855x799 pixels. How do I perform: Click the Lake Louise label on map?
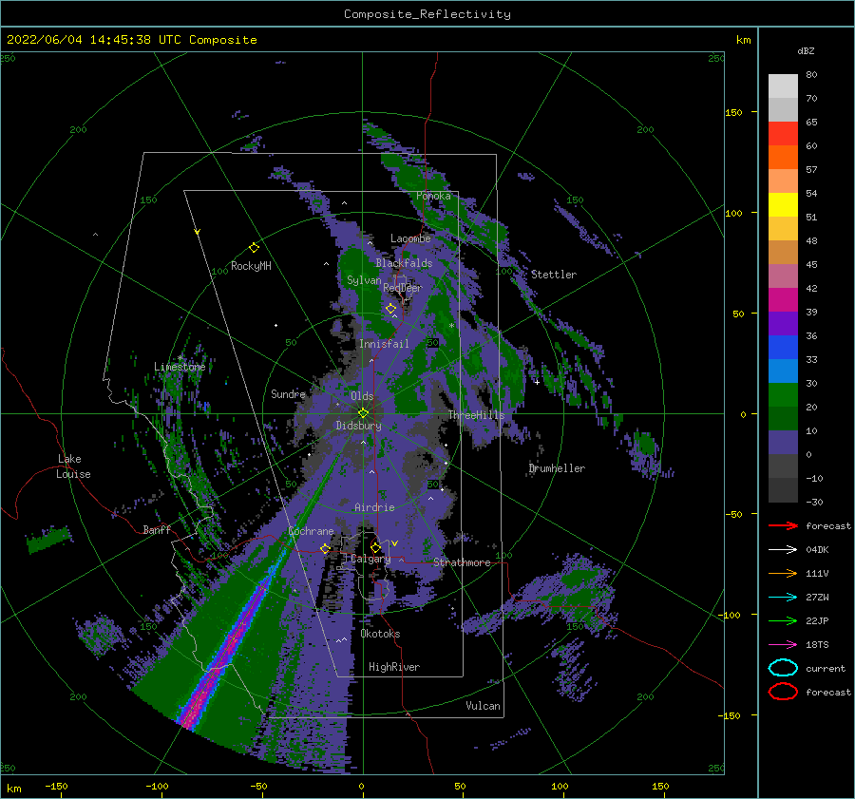[73, 466]
